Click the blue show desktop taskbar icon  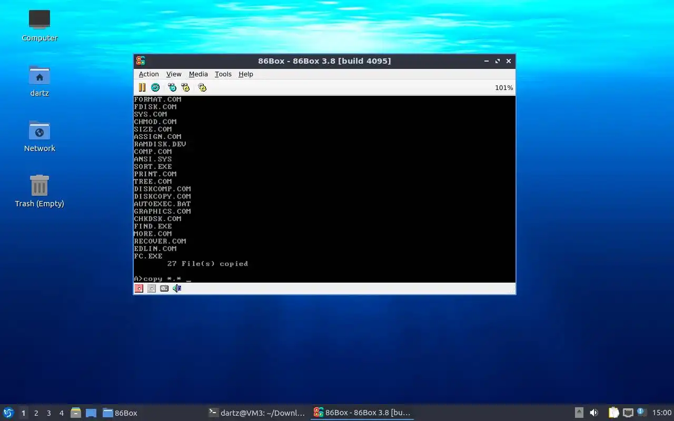[91, 413]
